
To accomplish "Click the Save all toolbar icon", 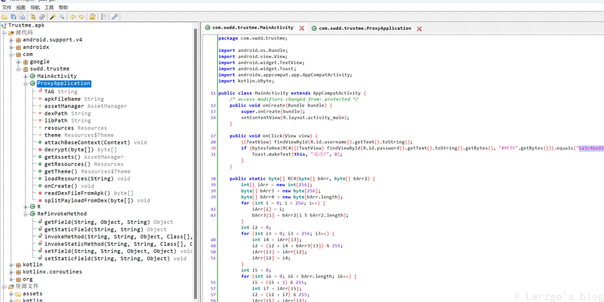I will (13, 17).
